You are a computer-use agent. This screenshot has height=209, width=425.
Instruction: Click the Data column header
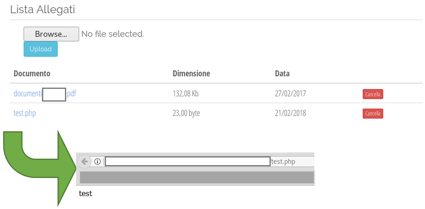coord(282,74)
